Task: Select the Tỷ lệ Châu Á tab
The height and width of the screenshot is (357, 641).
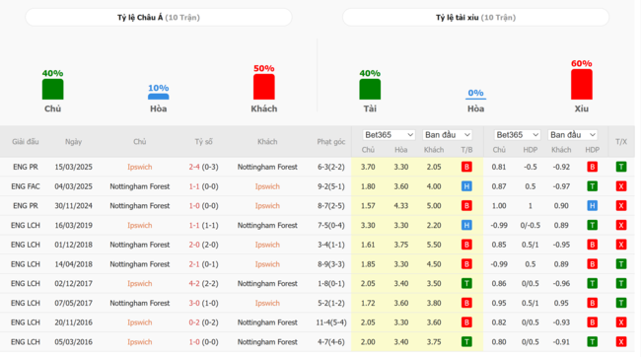Action: [159, 18]
